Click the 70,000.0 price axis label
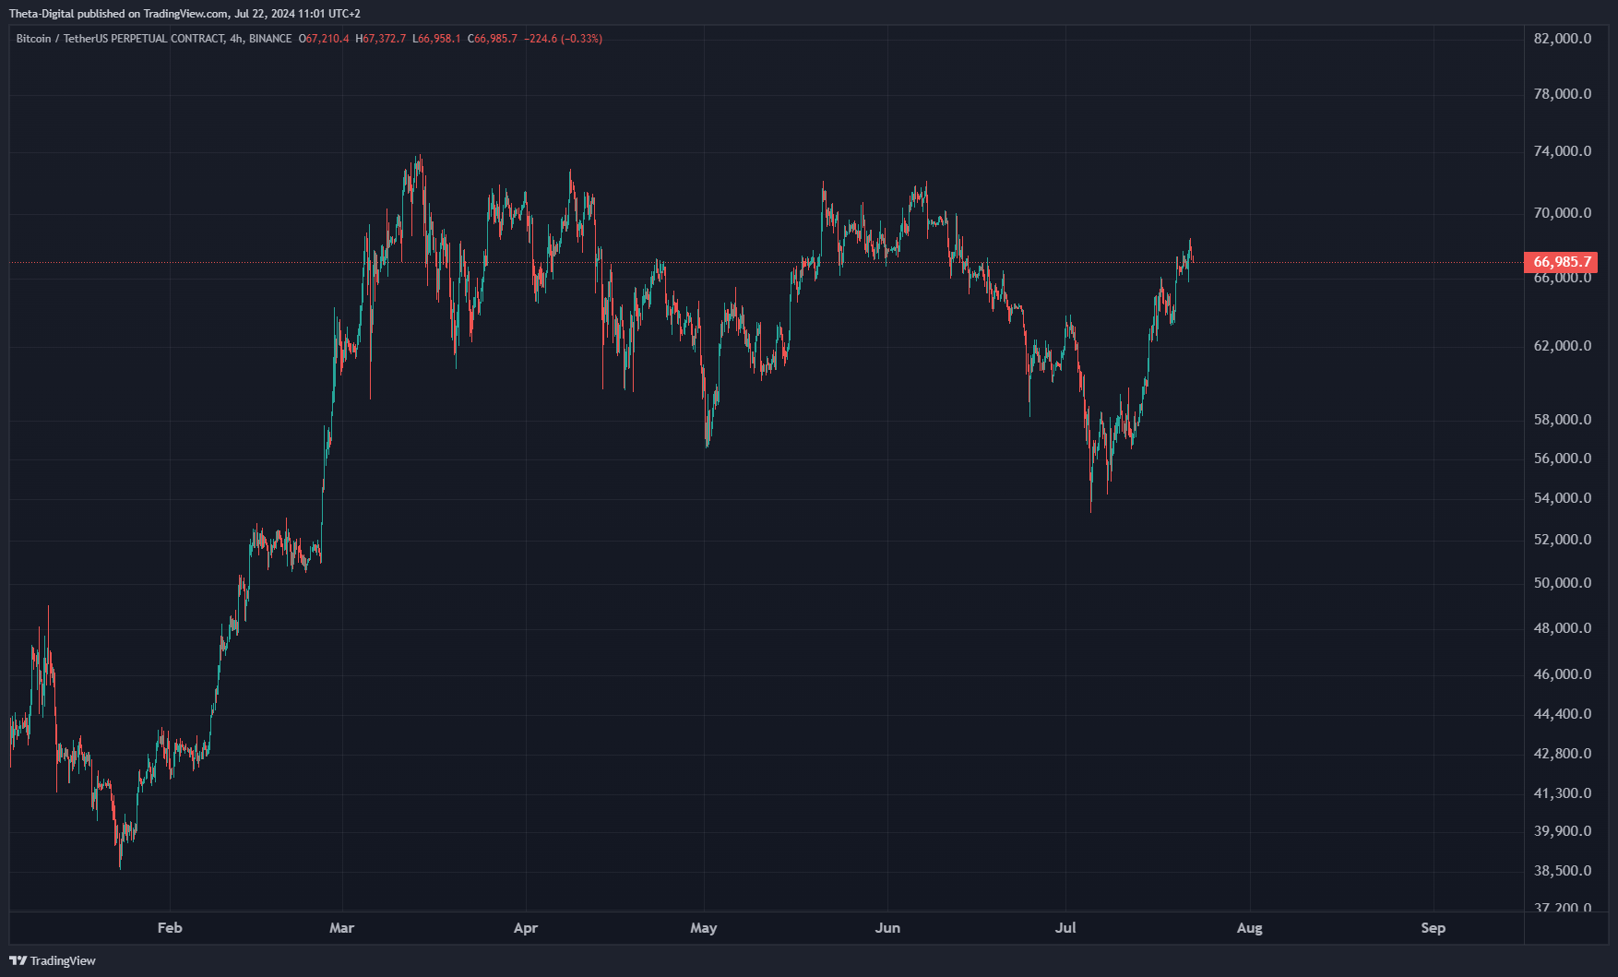Screen dimensions: 1618x977 (1563, 213)
